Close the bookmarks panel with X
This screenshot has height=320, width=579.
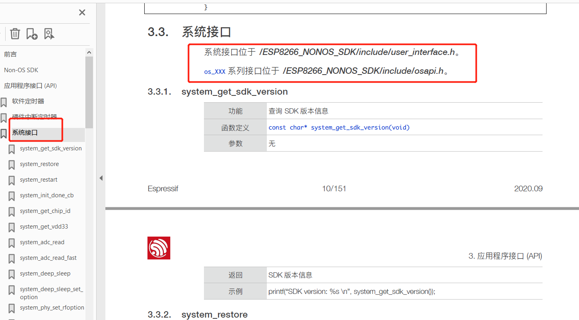pyautogui.click(x=82, y=12)
